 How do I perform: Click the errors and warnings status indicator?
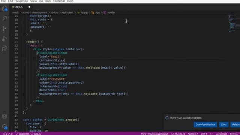point(7,134)
